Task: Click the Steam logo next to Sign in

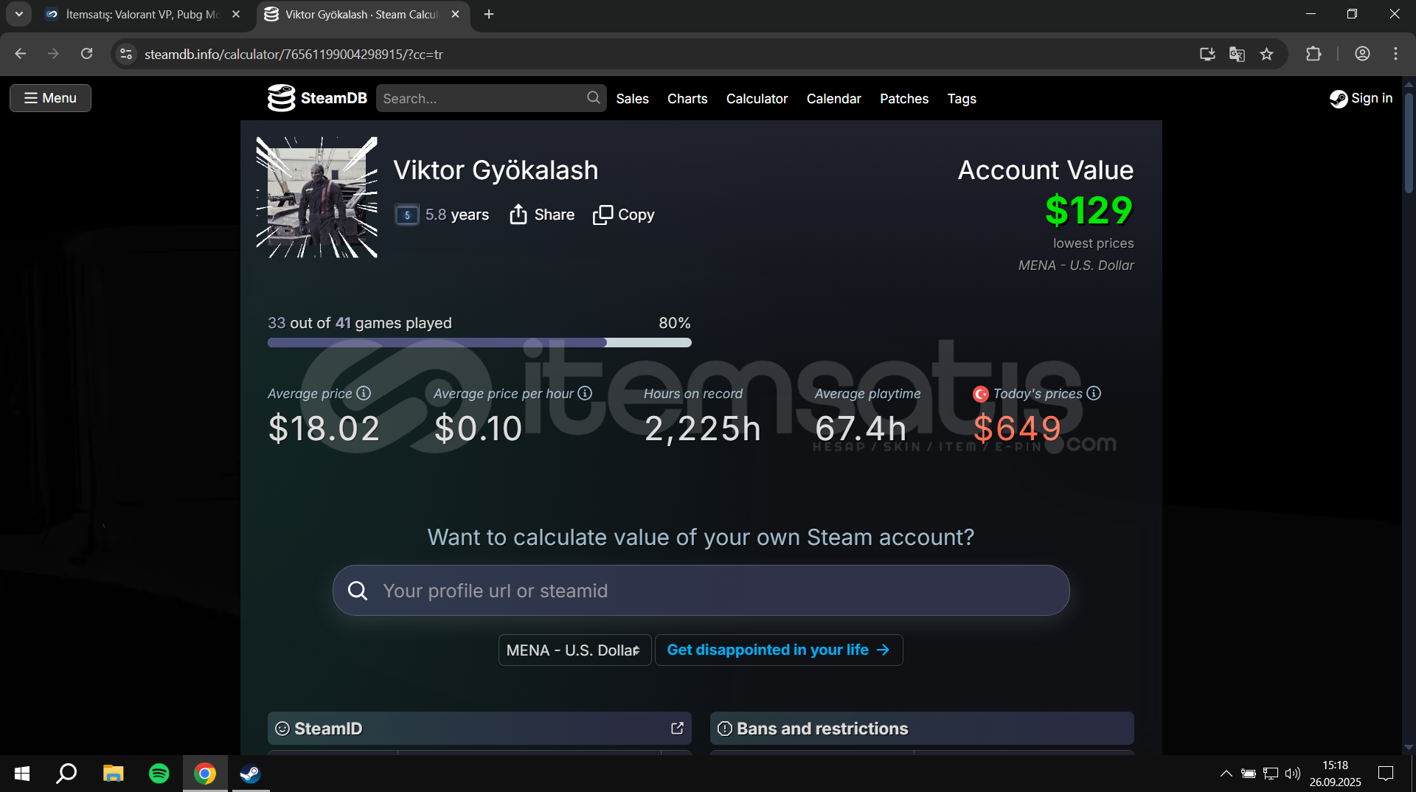Action: (x=1338, y=99)
